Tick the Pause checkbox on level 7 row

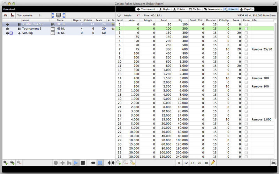point(246,49)
